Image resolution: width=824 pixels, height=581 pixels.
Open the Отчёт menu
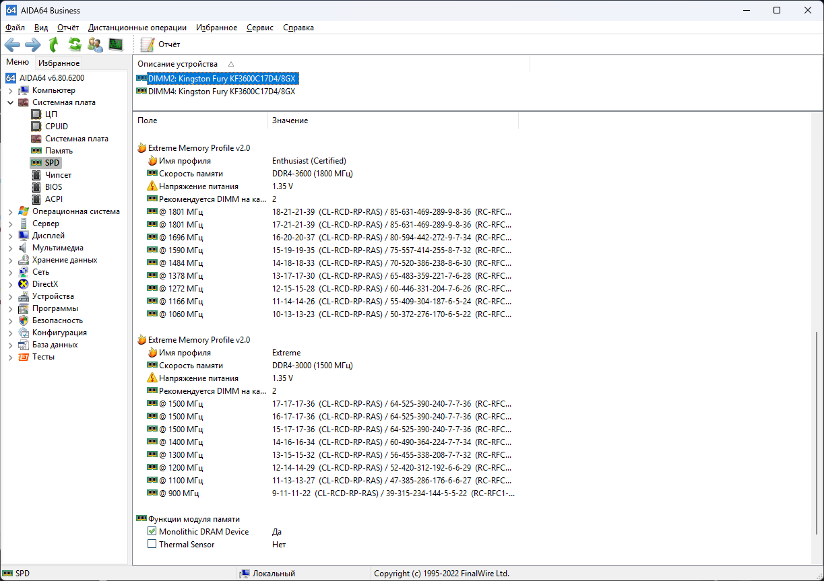[68, 28]
